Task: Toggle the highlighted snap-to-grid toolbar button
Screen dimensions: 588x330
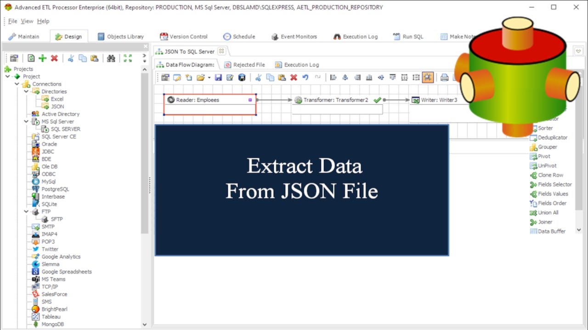Action: tap(428, 77)
